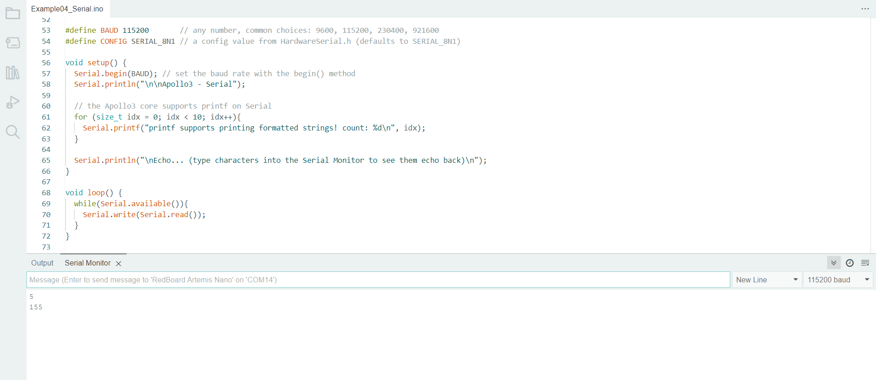Open the Search sidebar icon
Viewport: 876px width, 380px height.
pos(13,132)
